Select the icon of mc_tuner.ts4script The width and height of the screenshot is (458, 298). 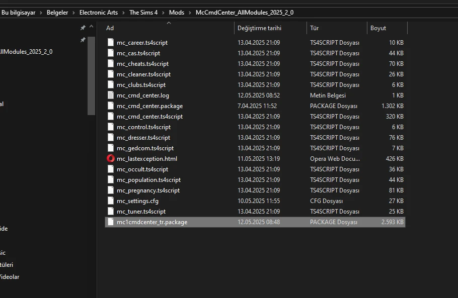click(110, 211)
